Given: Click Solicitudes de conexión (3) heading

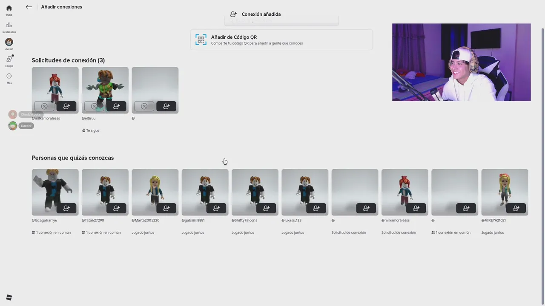Looking at the screenshot, I should coord(68,60).
